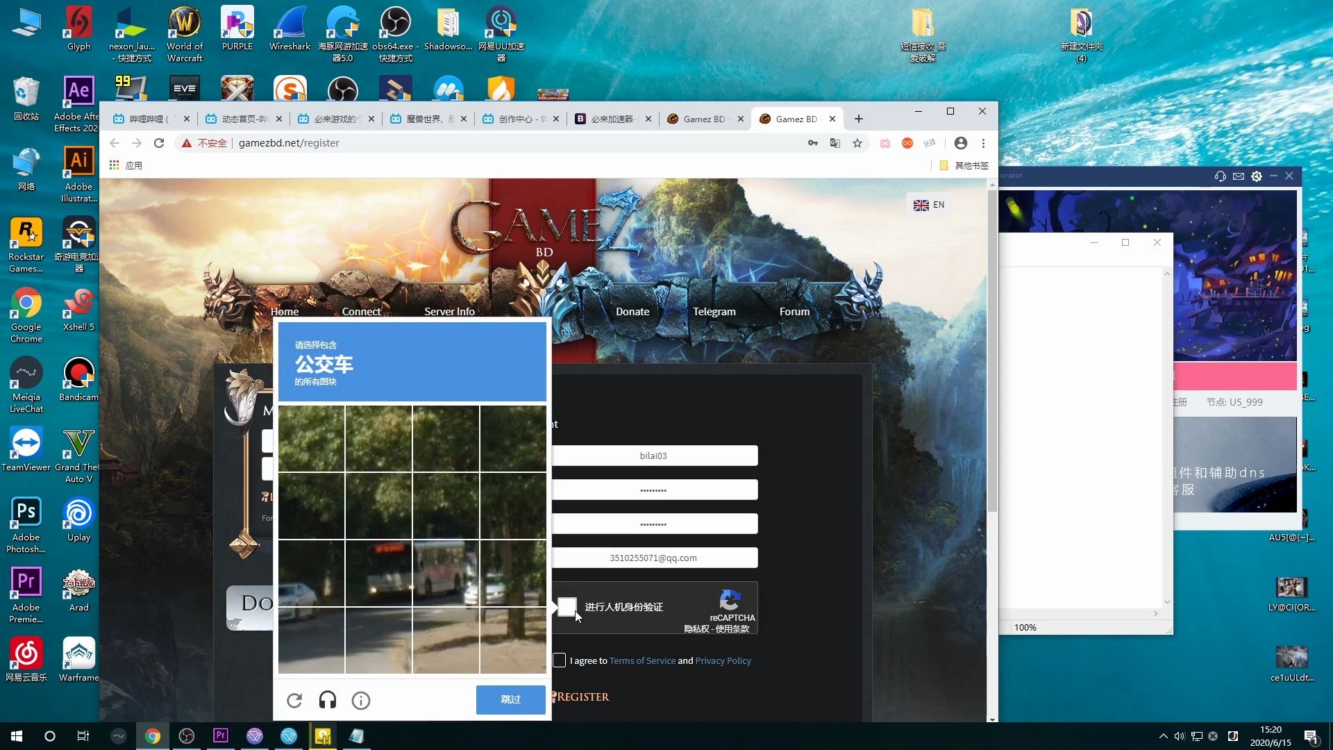This screenshot has height=750, width=1333.
Task: Click the Xshell 5 desktop icon
Action: [x=78, y=309]
